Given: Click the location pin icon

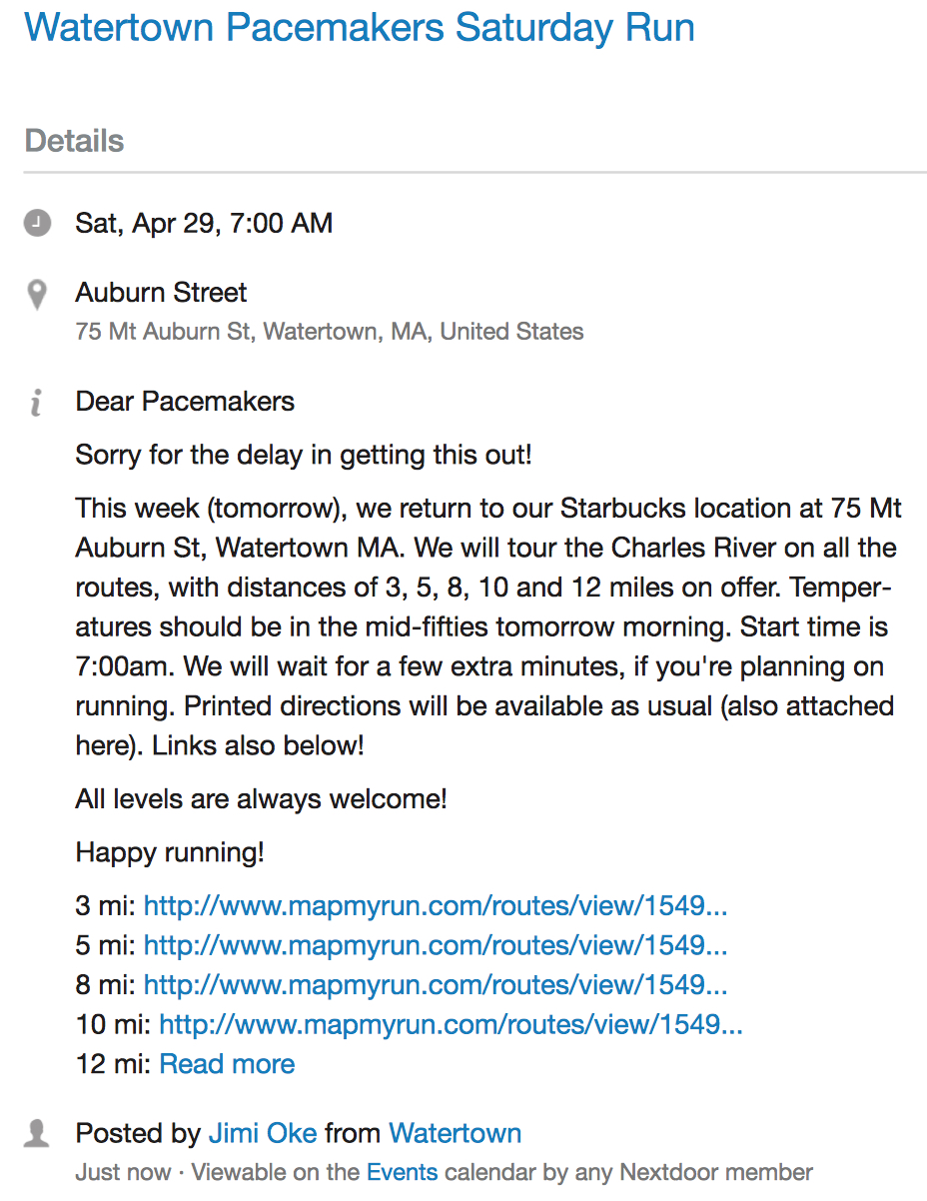Looking at the screenshot, I should point(37,295).
